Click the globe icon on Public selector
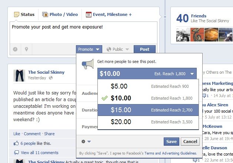 (x=109, y=49)
